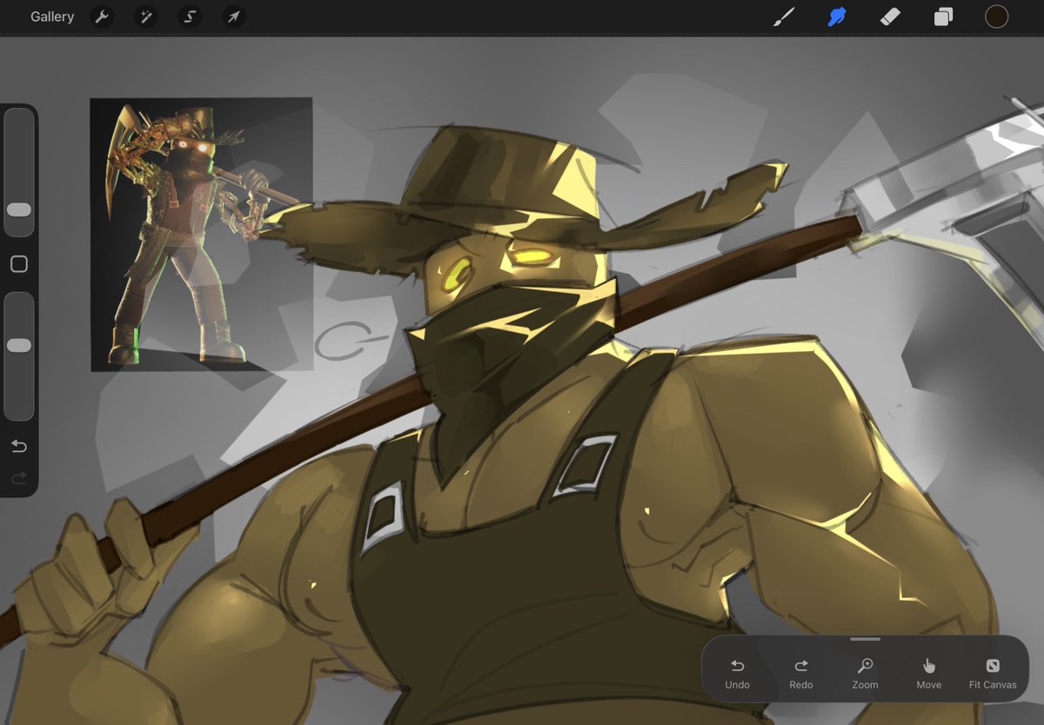Open the Gallery
The height and width of the screenshot is (725, 1044).
click(52, 17)
